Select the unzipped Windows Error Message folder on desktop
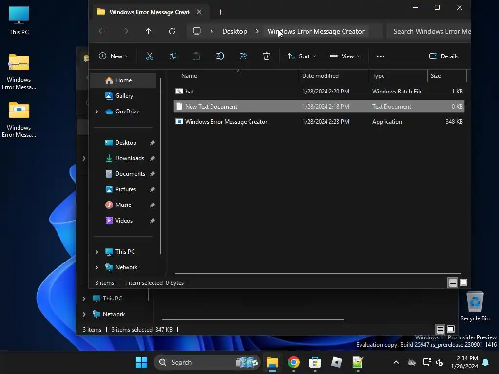The height and width of the screenshot is (374, 499). (19, 119)
